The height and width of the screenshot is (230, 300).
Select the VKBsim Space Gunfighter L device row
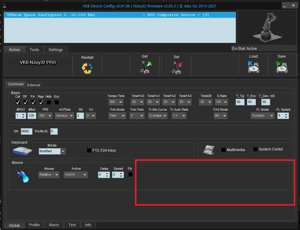pyautogui.click(x=120, y=15)
